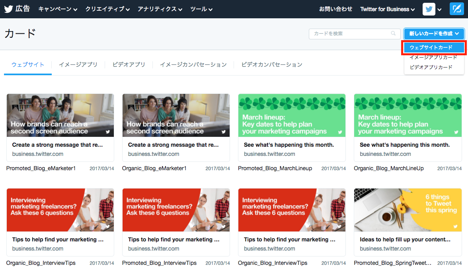Switch to the イメージカンバセーション tab

[x=193, y=64]
